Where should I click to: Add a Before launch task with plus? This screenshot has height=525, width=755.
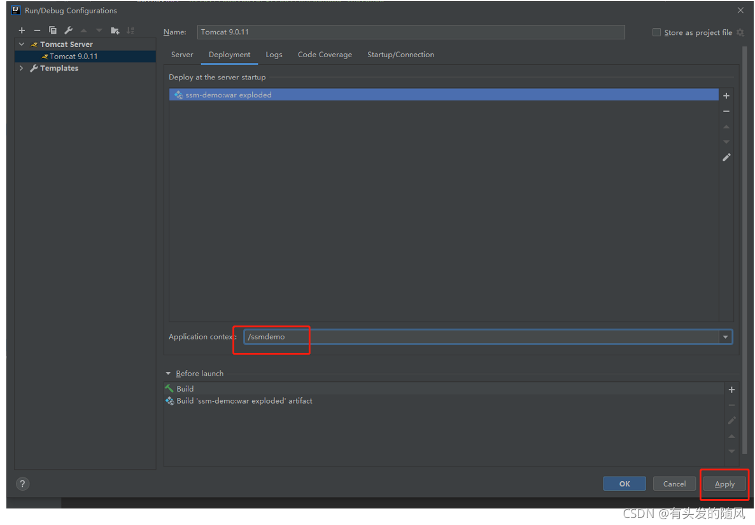click(x=731, y=390)
